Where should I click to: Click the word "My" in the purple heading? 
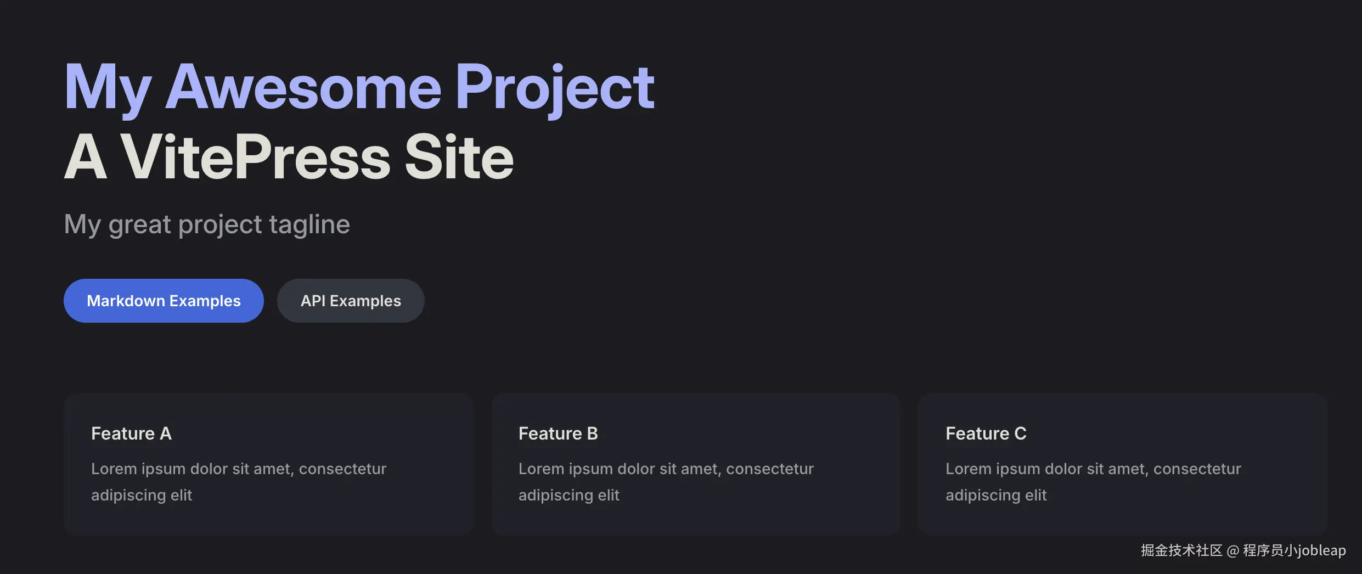click(108, 88)
